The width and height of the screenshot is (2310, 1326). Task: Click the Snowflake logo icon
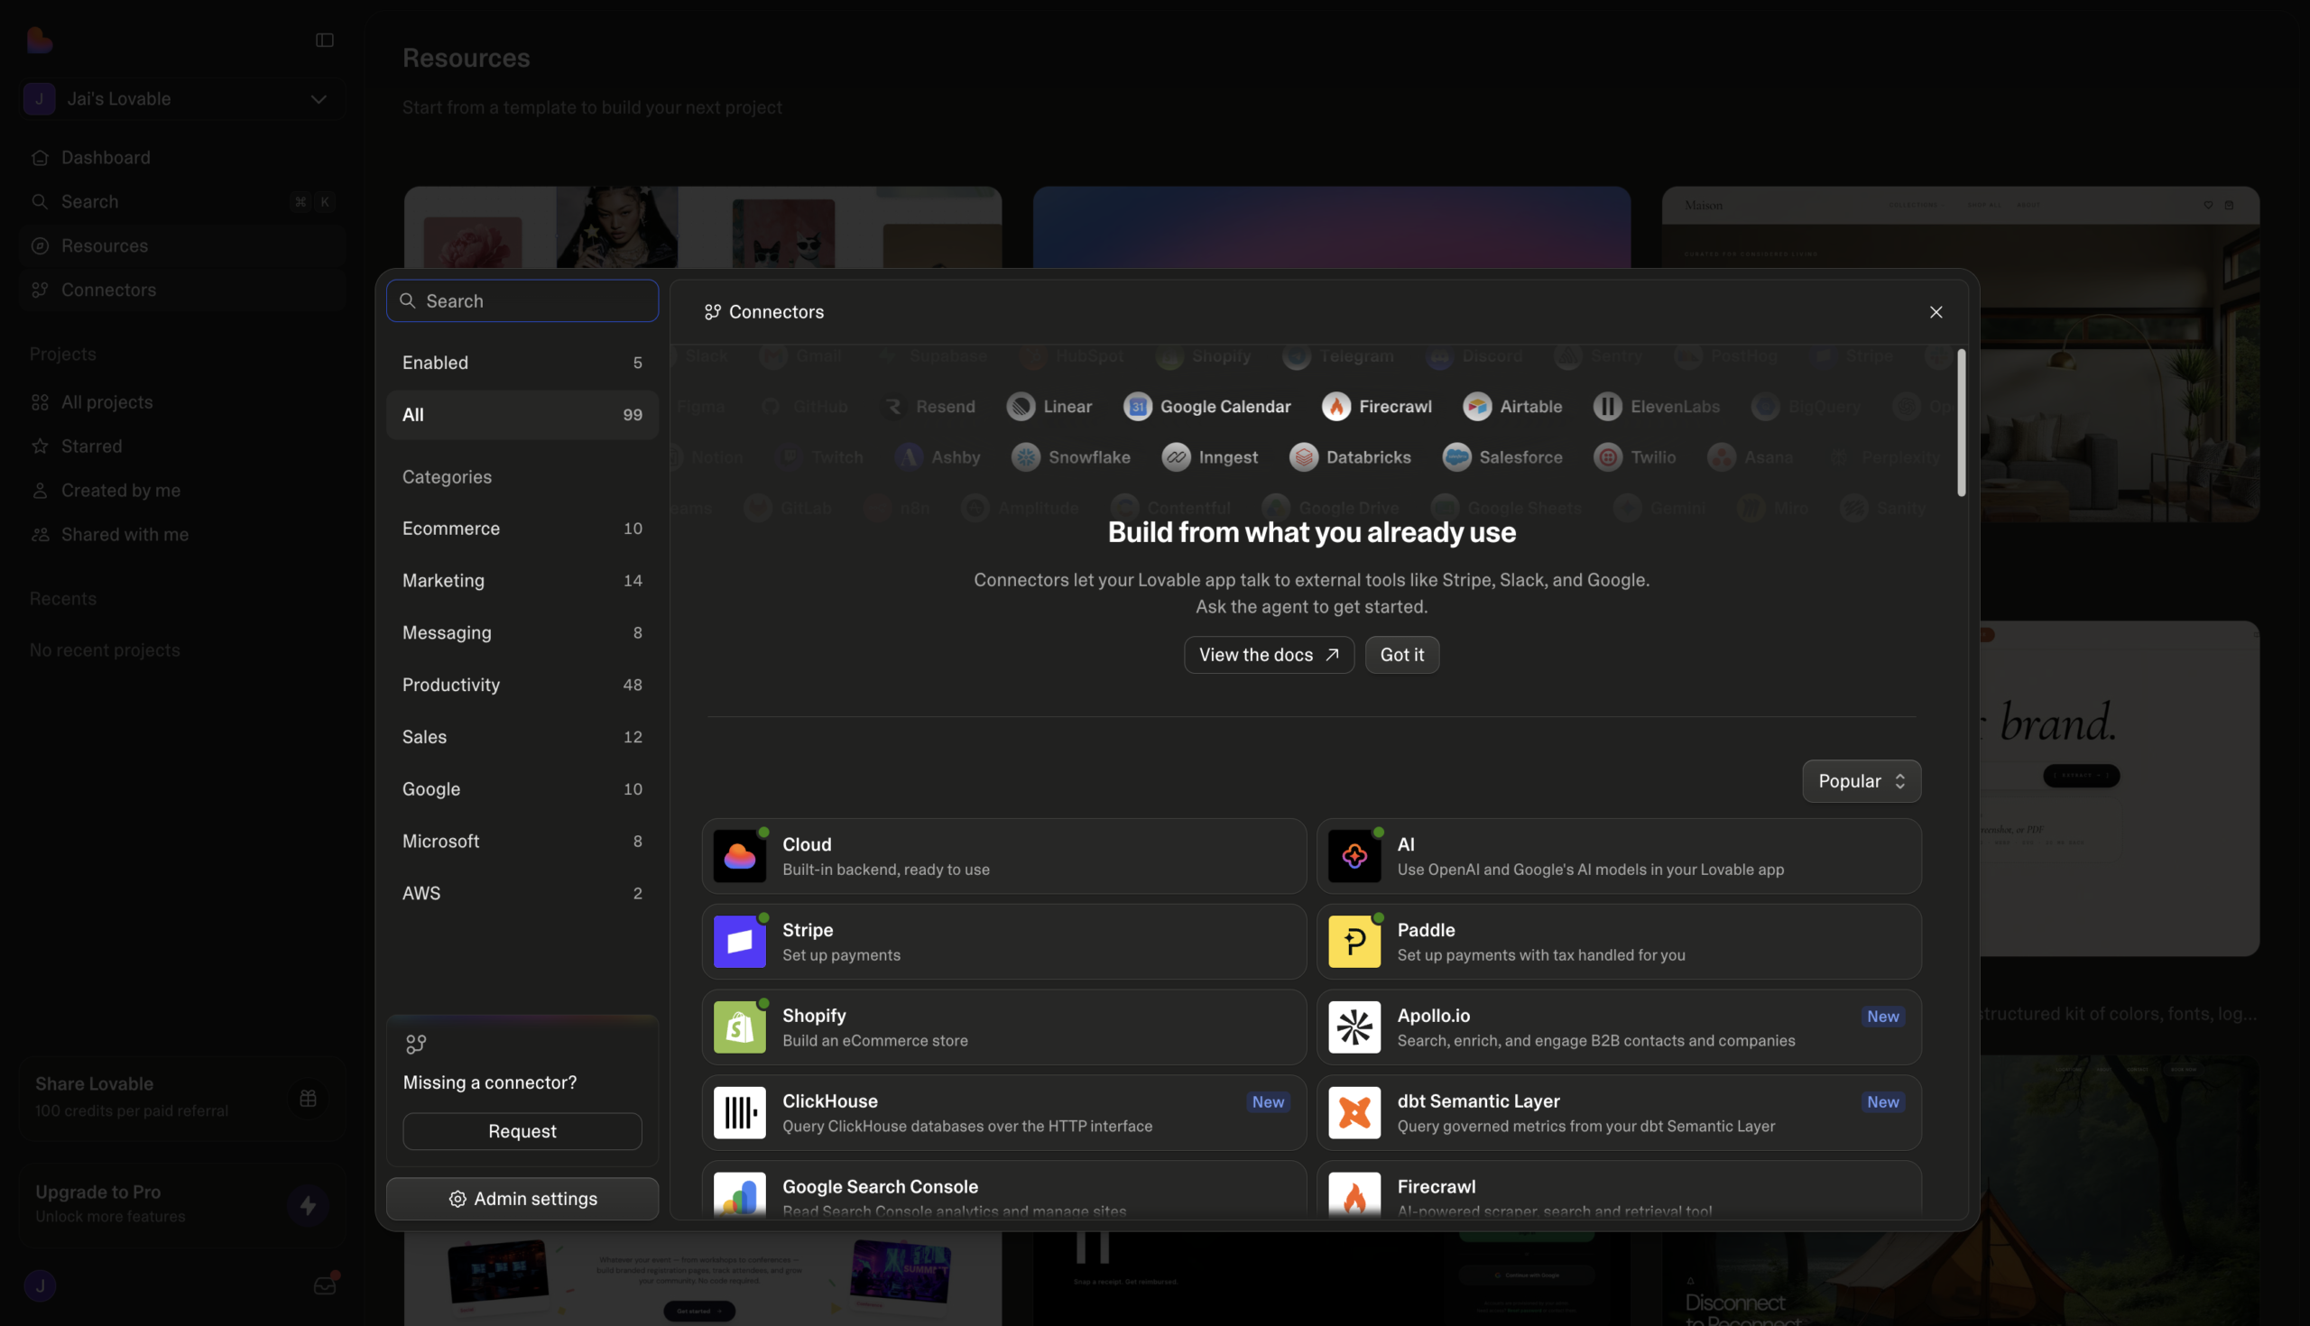1025,457
